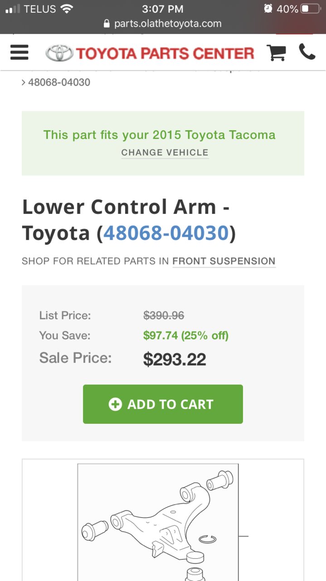Tap the green vehicle fitment banner
Viewport: 326px width, 581px height.
pos(163,143)
